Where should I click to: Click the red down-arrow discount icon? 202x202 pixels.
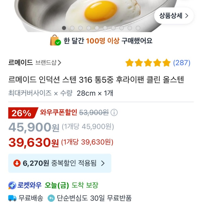coord(17,163)
